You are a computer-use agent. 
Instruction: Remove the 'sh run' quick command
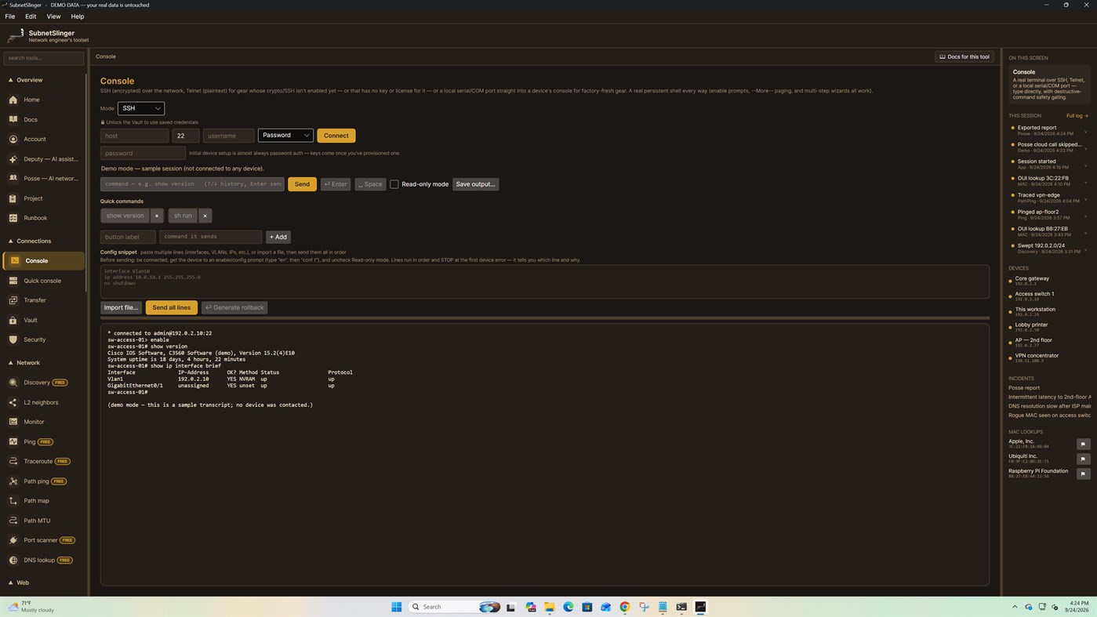pos(205,216)
